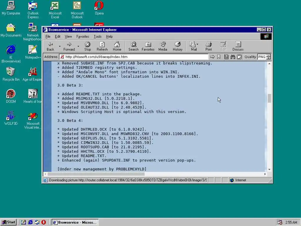Select the Opera desktop shortcut
Screen dimensions: 301x226
(99, 8)
